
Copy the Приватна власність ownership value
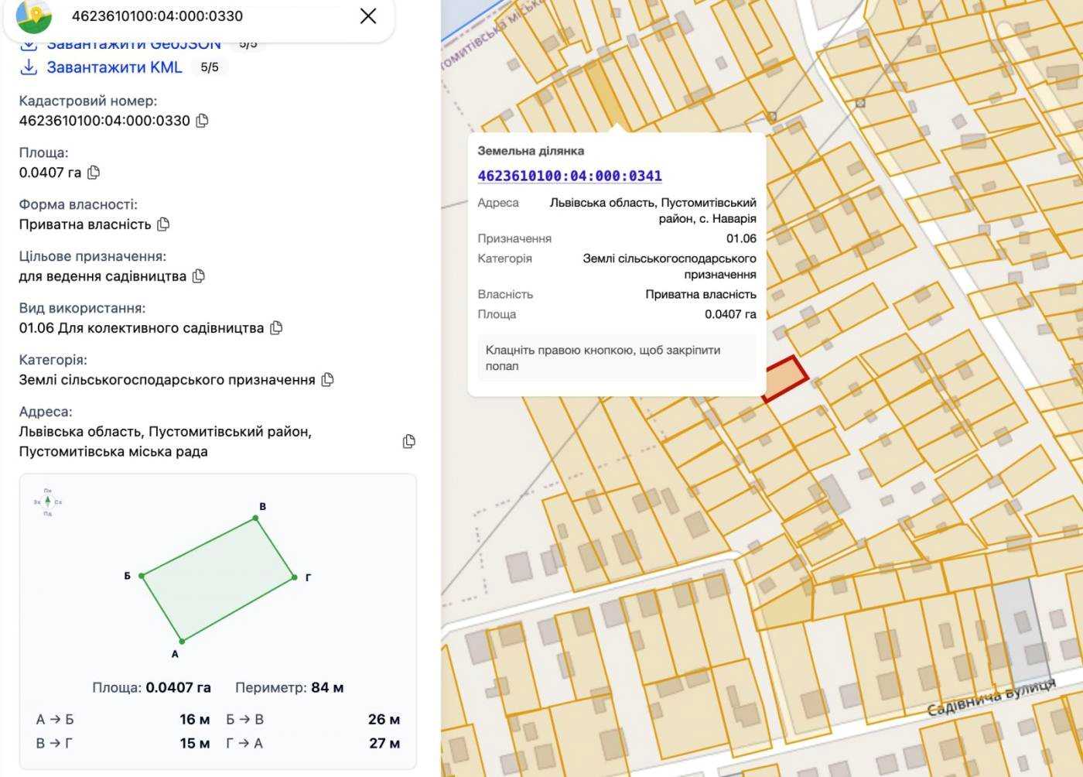point(163,224)
